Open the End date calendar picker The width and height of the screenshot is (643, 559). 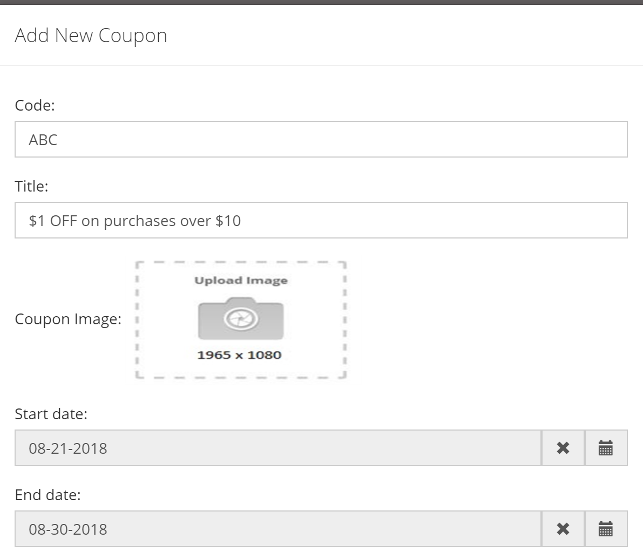click(x=606, y=529)
